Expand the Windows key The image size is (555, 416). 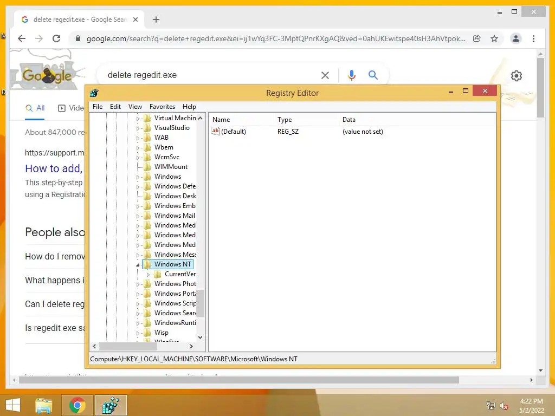click(138, 177)
